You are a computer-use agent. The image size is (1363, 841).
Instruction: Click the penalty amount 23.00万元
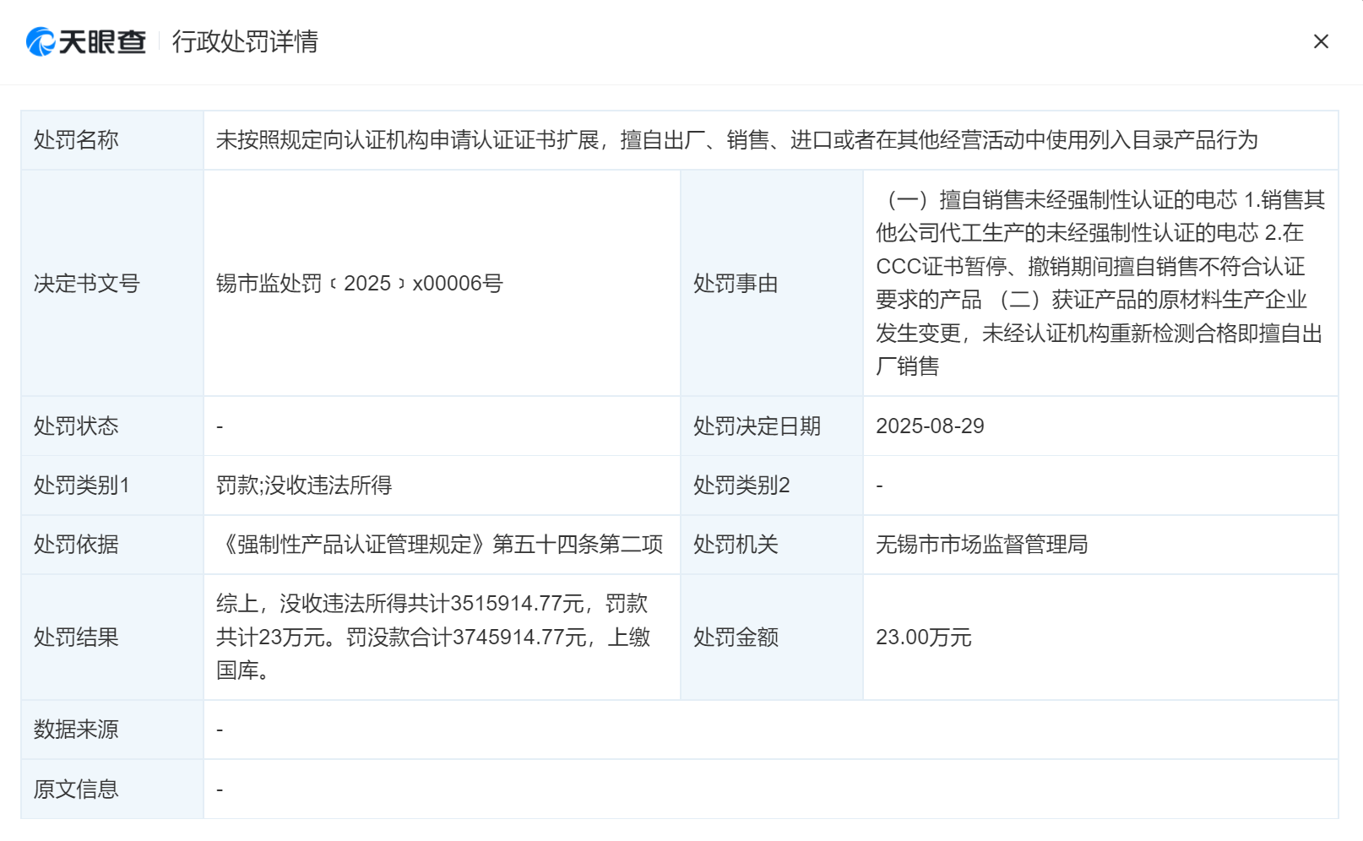(924, 638)
